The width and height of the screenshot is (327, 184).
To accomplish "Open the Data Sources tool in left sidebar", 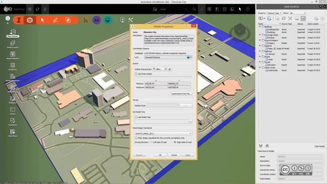I will pos(13,33).
